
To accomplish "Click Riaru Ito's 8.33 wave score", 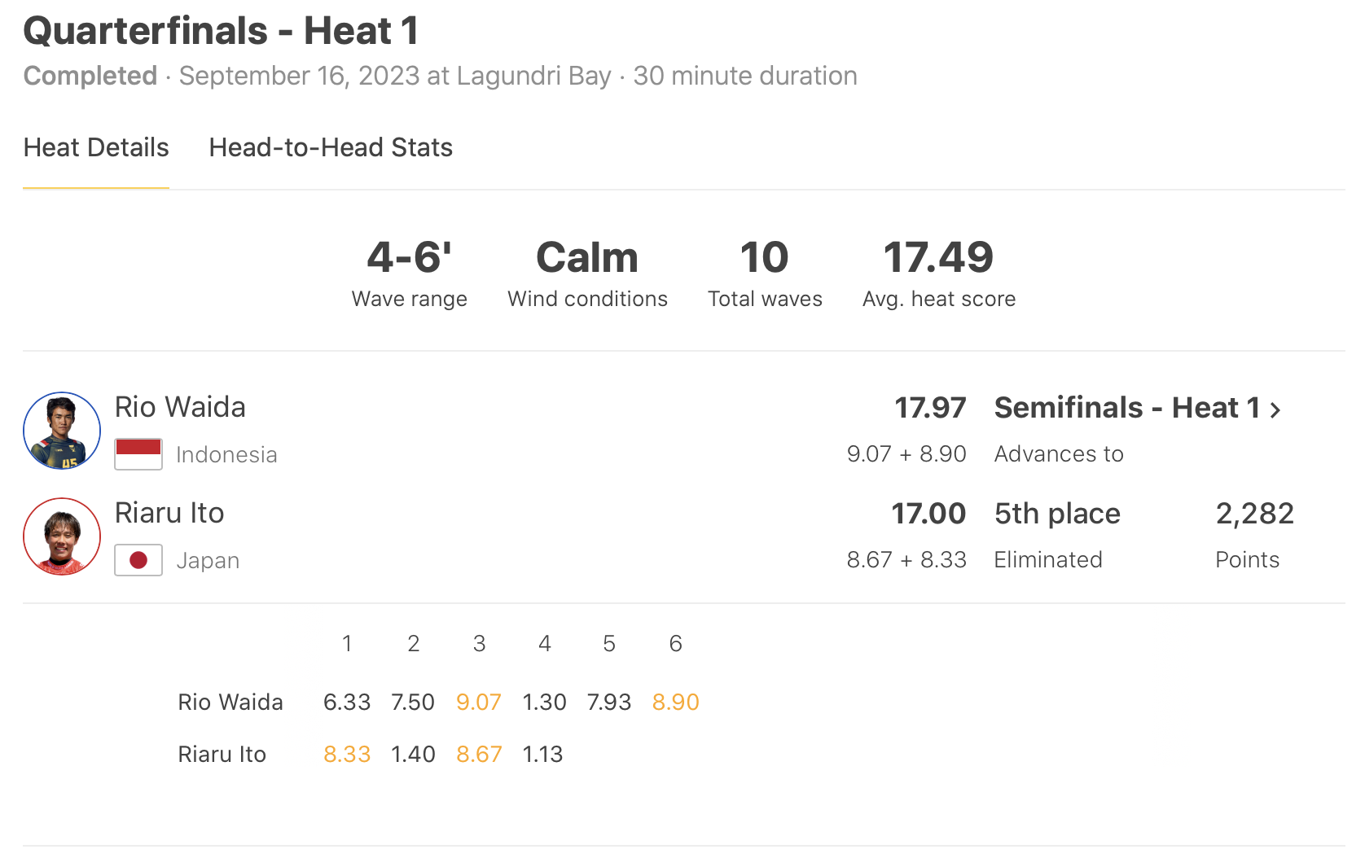I will (x=347, y=754).
